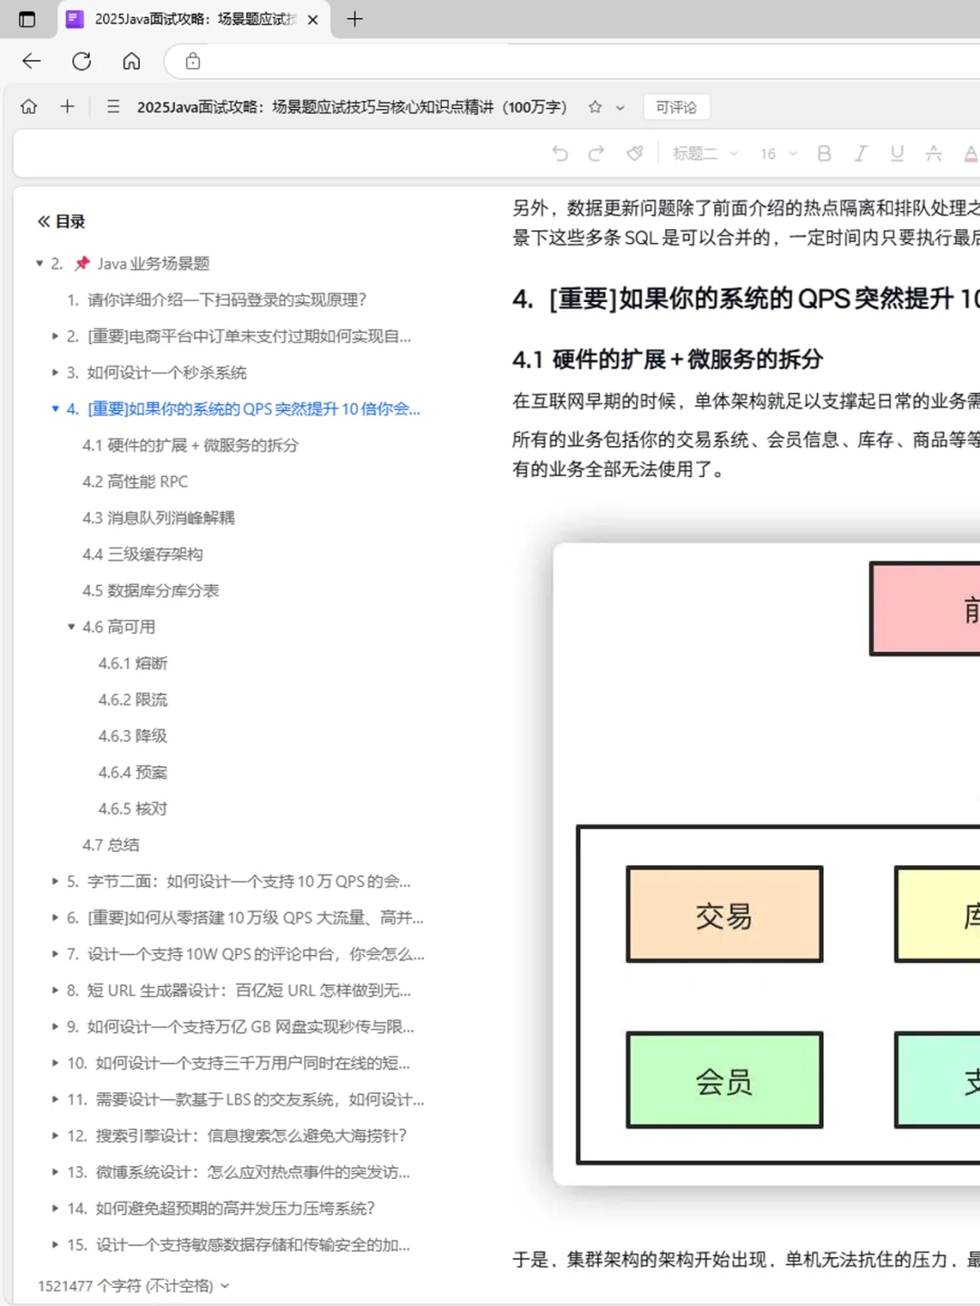
Task: View site security lock info
Action: coord(192,61)
